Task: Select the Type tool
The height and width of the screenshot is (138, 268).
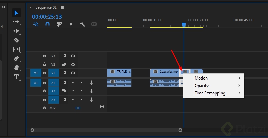Action: click(x=16, y=77)
